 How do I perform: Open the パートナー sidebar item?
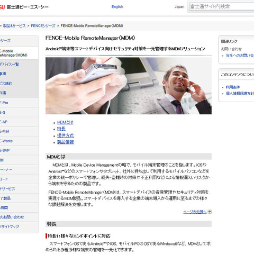(x=19, y=169)
